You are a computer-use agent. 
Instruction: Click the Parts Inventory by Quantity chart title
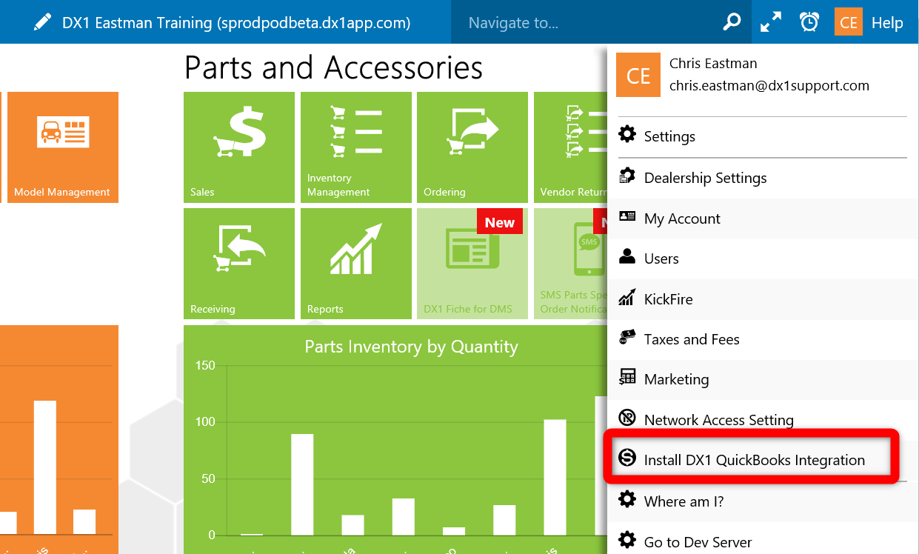click(x=411, y=346)
